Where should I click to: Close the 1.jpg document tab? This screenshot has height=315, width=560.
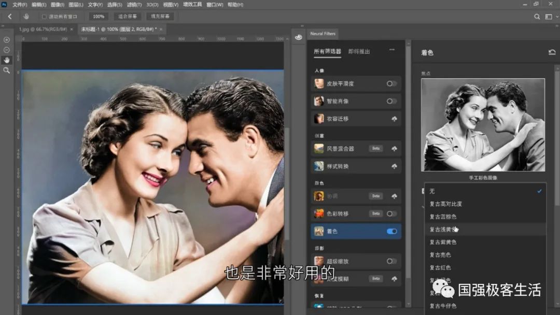click(72, 29)
